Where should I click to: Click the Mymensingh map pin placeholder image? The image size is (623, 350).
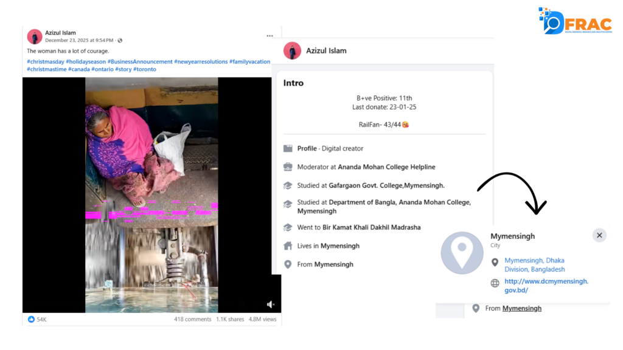pyautogui.click(x=462, y=252)
